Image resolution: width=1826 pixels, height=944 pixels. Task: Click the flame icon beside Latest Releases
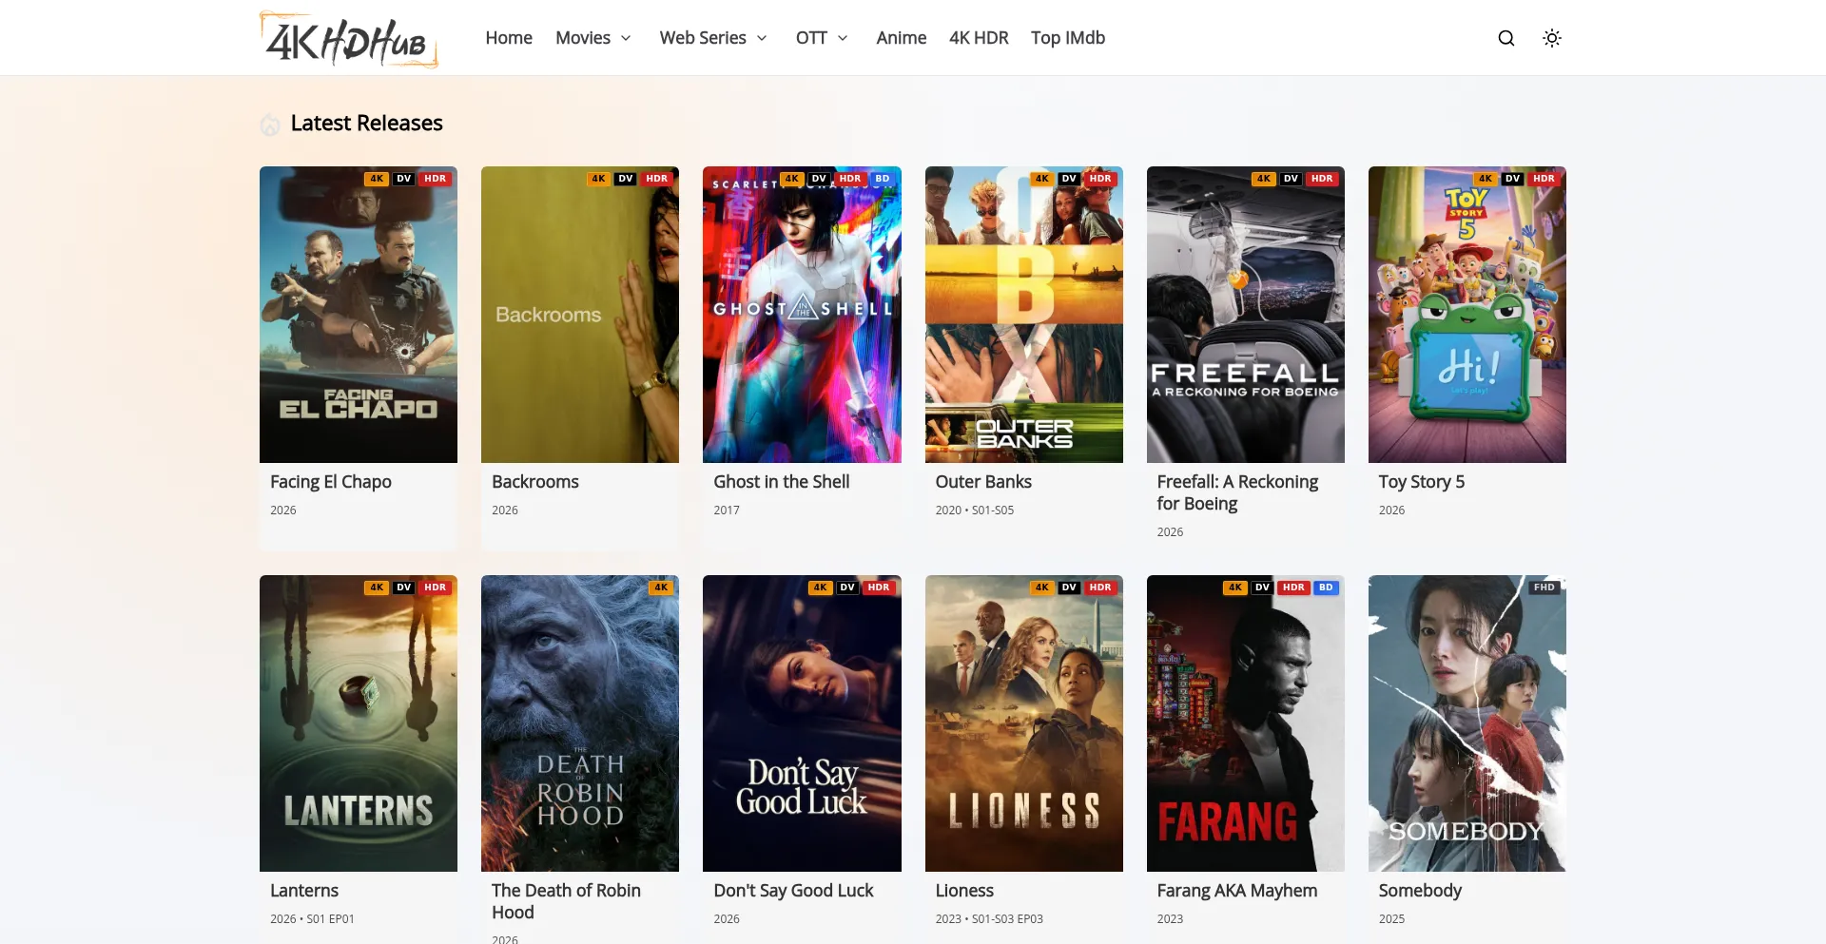[270, 124]
